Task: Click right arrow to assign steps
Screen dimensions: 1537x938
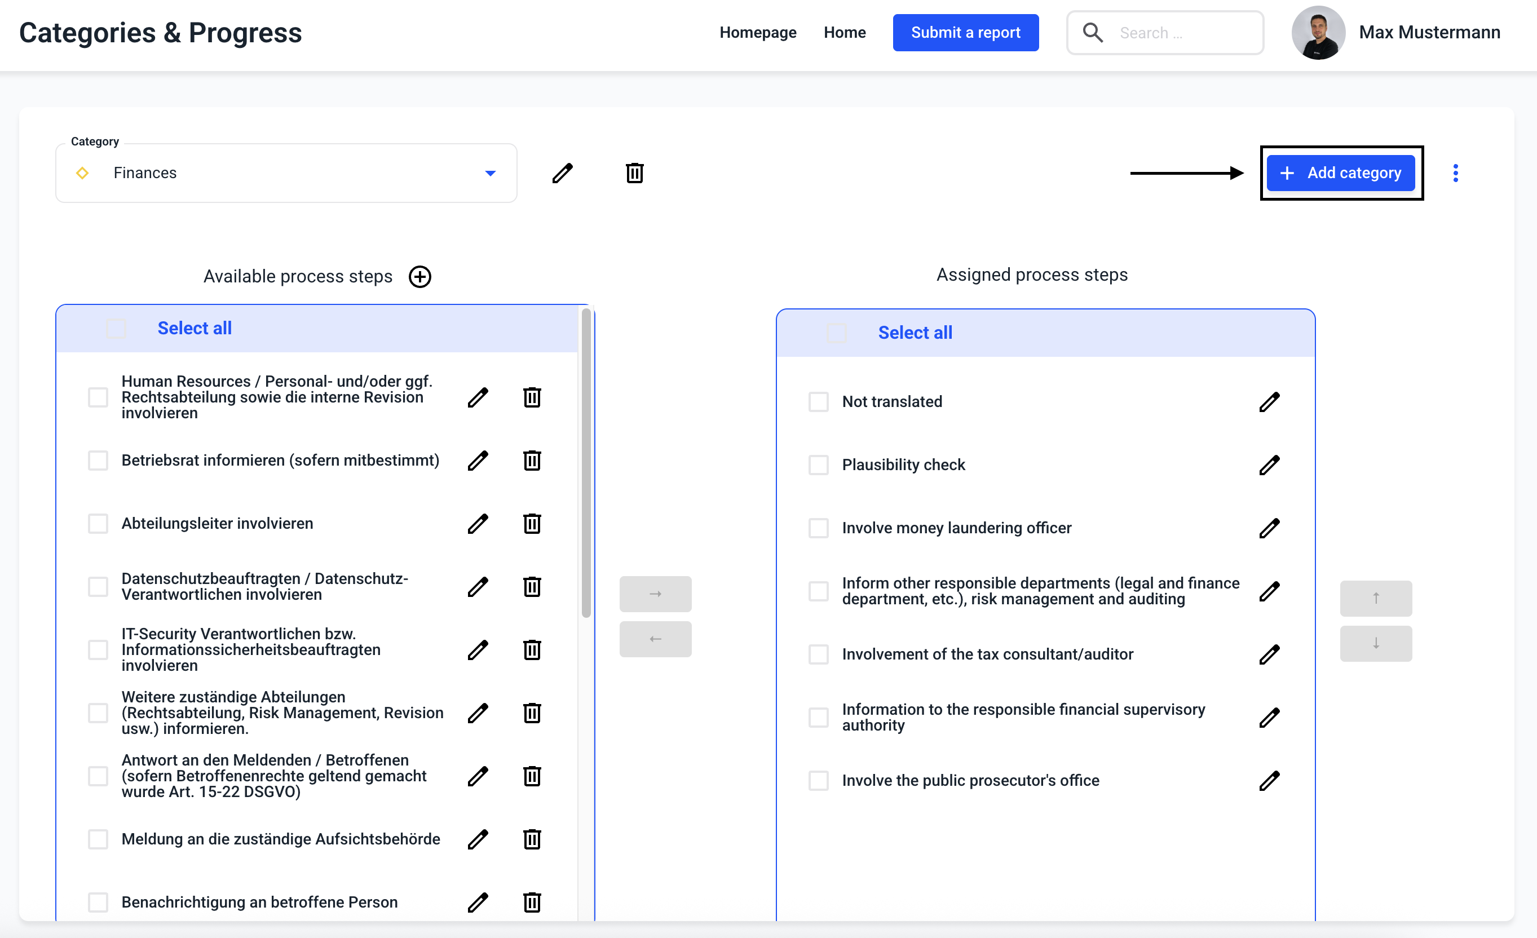Action: click(655, 594)
